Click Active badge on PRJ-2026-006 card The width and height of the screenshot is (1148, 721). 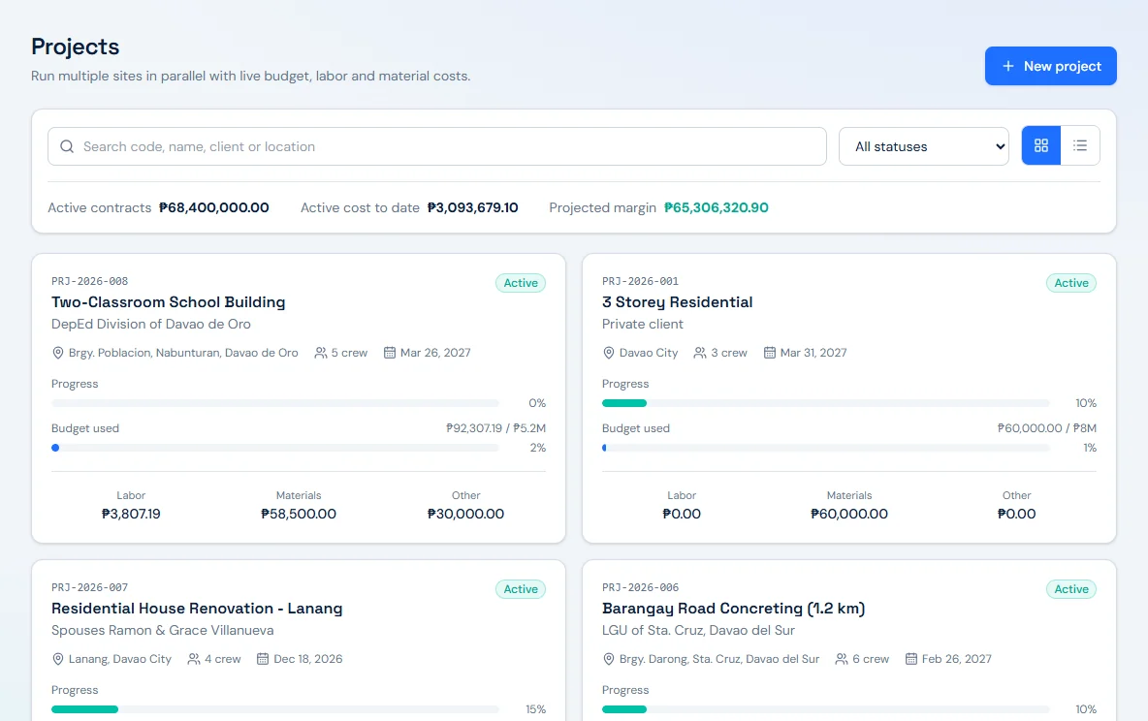1071,589
